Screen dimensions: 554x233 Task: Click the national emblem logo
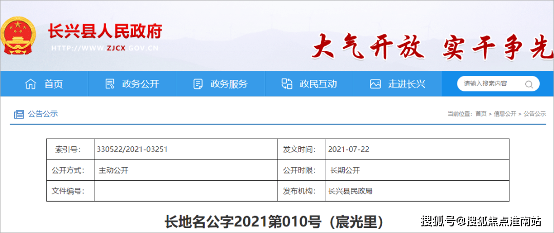tap(18, 36)
